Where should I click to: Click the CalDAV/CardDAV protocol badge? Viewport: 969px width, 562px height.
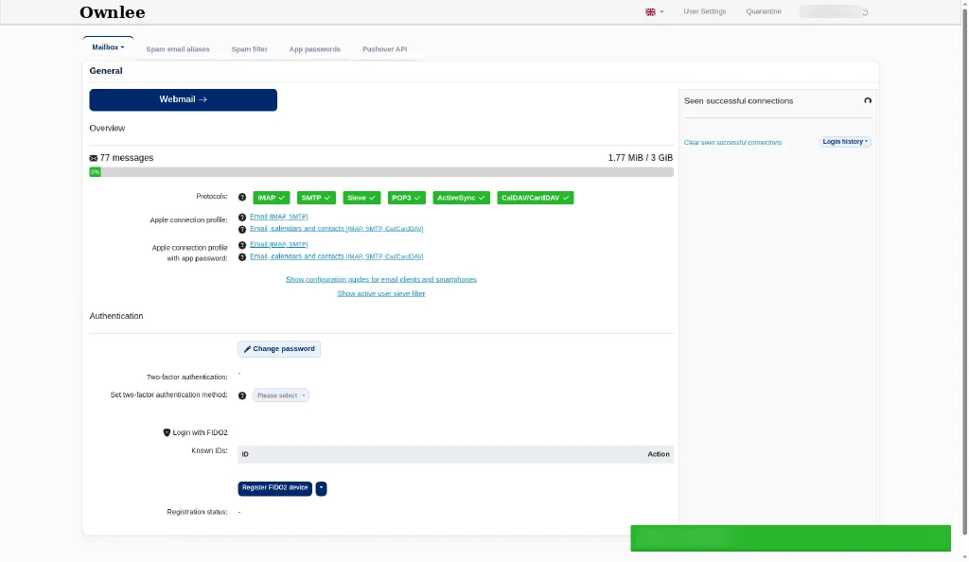click(536, 198)
